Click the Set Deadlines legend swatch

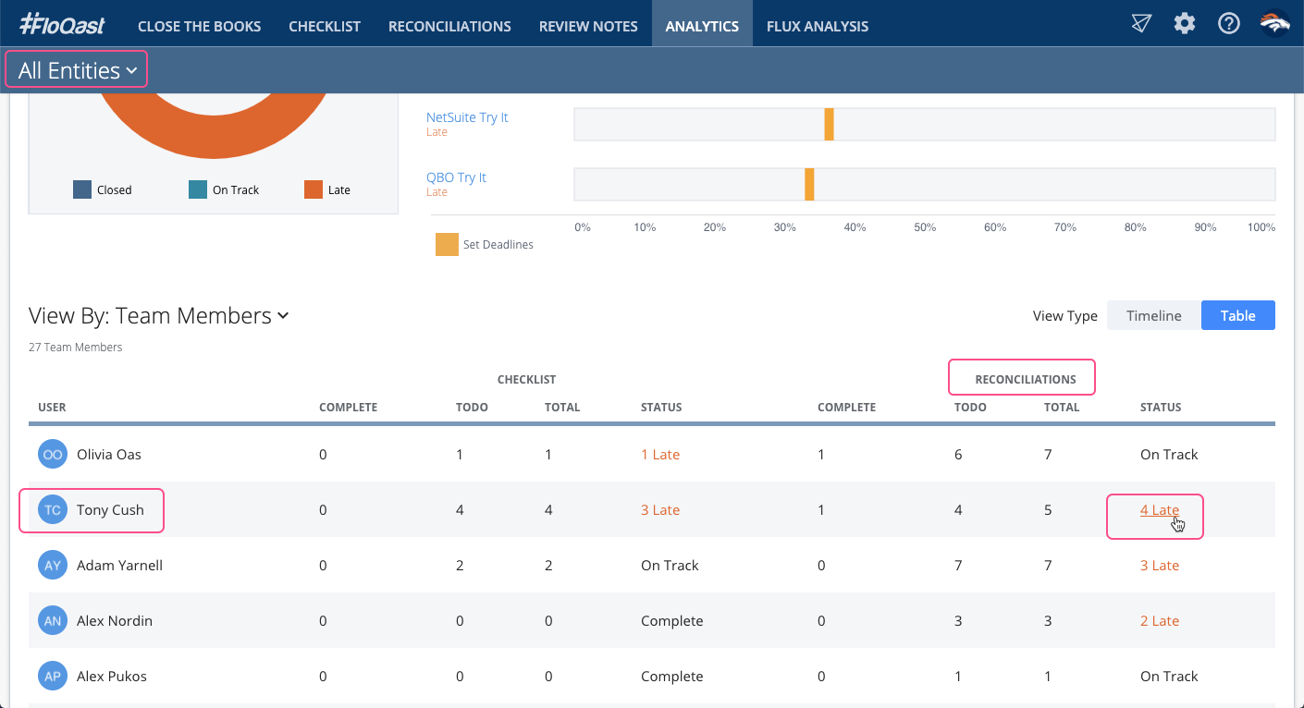(447, 245)
